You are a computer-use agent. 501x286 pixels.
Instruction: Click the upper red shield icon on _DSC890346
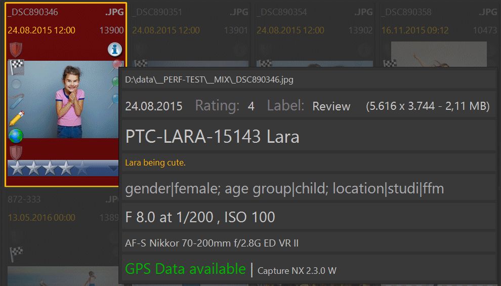click(16, 50)
